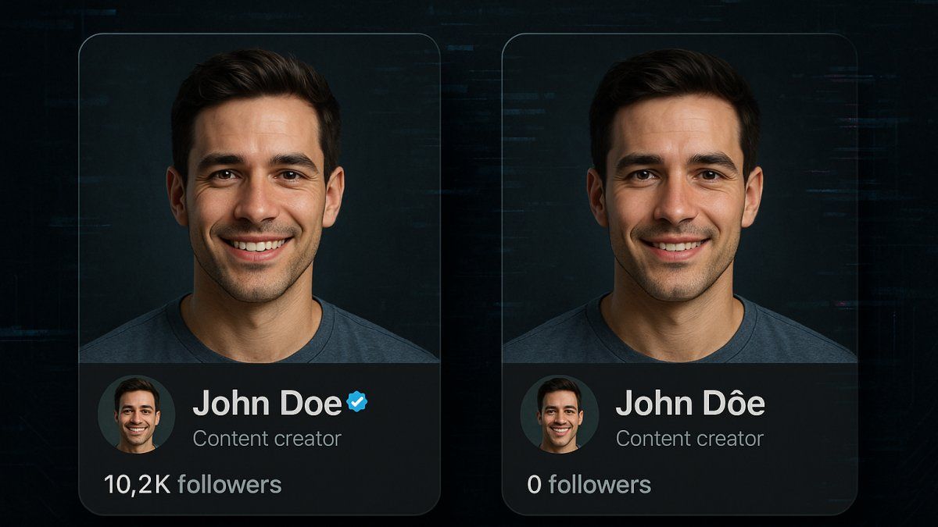Screen dimensions: 938x527
Task: Open the round avatar next to John Doe
Action: pos(136,414)
